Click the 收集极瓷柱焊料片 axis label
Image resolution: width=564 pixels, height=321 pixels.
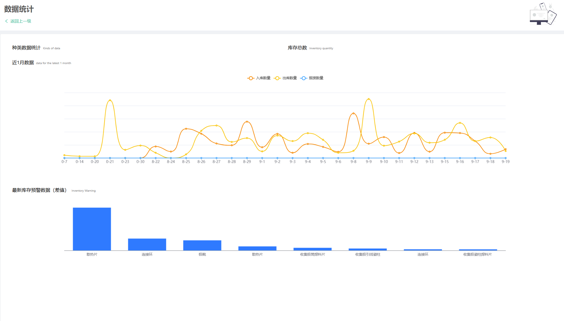(x=478, y=255)
